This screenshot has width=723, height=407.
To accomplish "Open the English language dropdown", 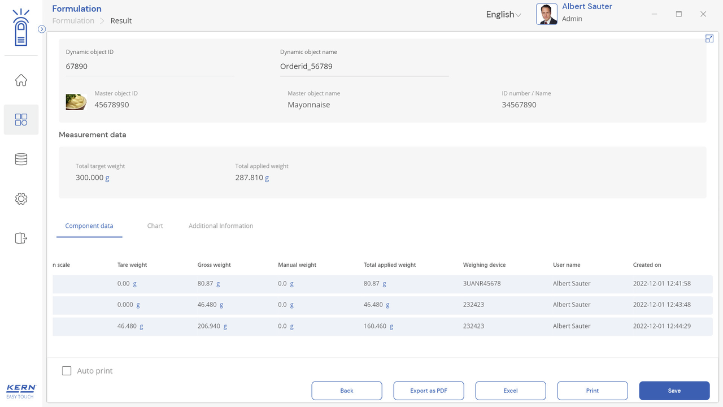I will (x=503, y=15).
